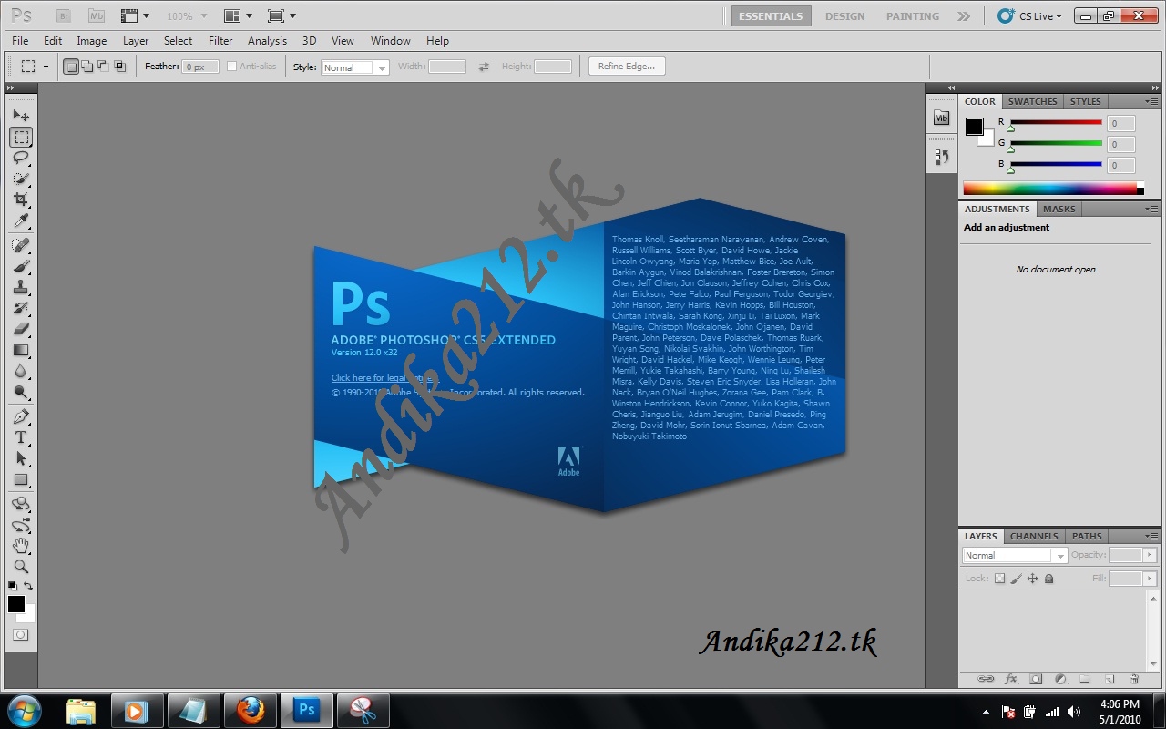
Task: Open Mini Bridge panel icon in dock
Action: [x=942, y=118]
